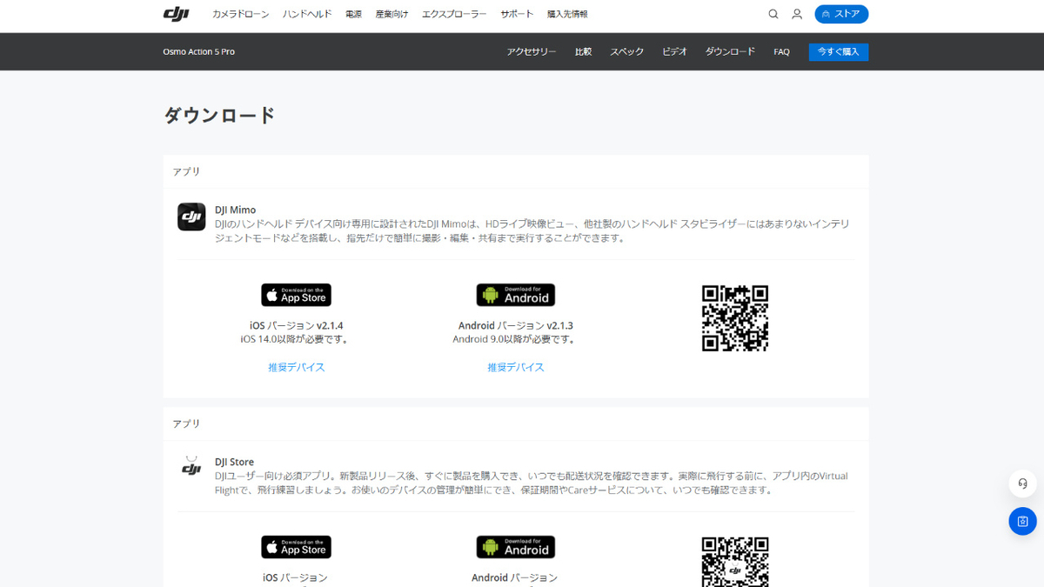
Task: Open 推奨デバイス link under iOS version
Action: 297,367
